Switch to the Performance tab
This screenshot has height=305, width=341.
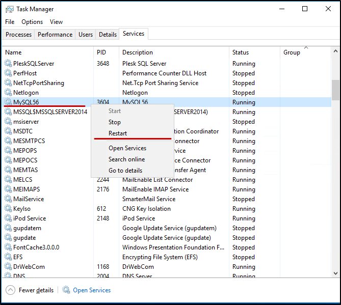[55, 35]
